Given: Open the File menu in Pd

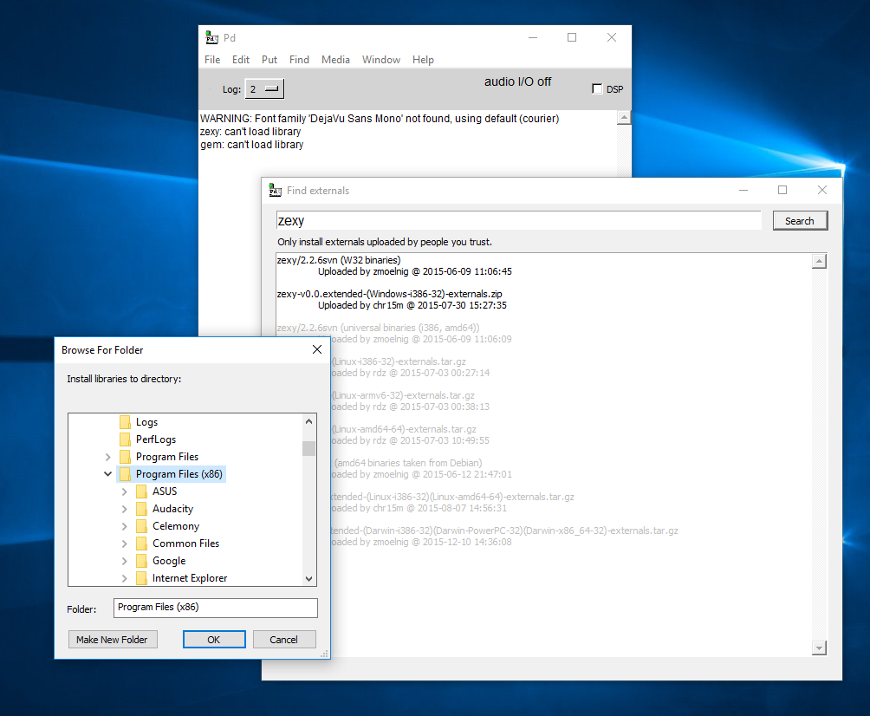Looking at the screenshot, I should (x=212, y=60).
